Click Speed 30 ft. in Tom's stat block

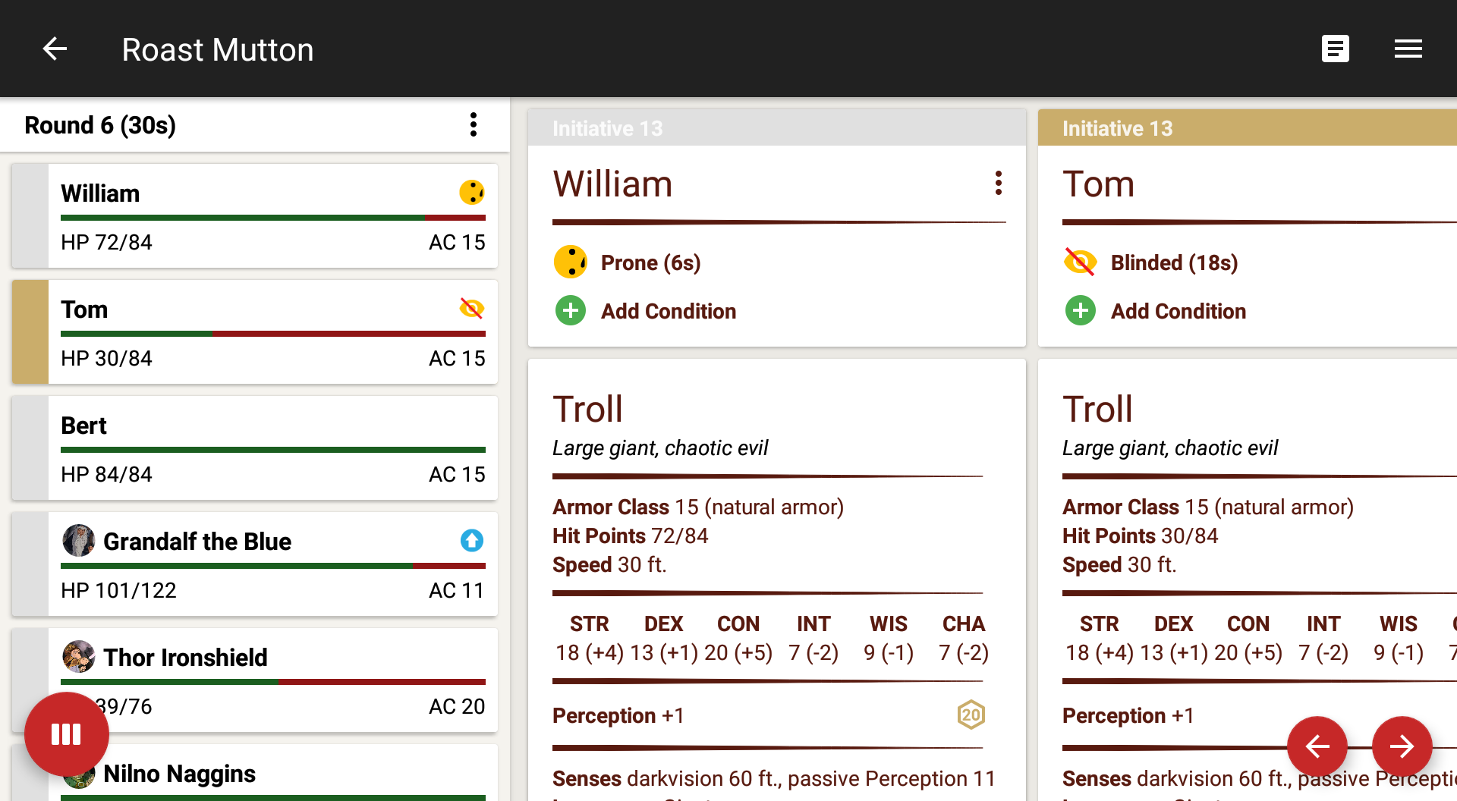click(1119, 564)
